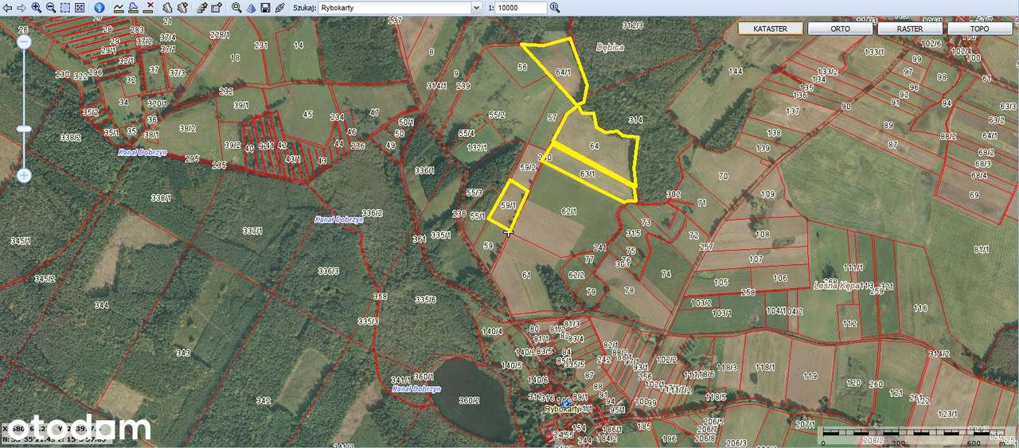The width and height of the screenshot is (1019, 448).
Task: Click parcel label 343 on the map
Action: click(x=183, y=353)
